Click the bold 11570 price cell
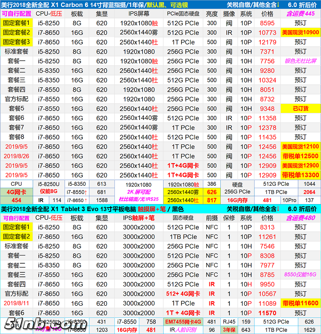 pos(267,313)
